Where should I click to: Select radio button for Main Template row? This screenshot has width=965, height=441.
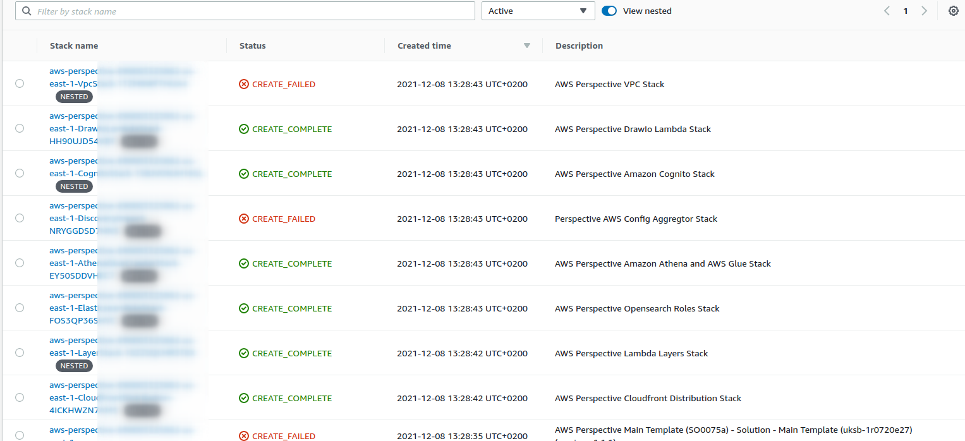pyautogui.click(x=20, y=435)
